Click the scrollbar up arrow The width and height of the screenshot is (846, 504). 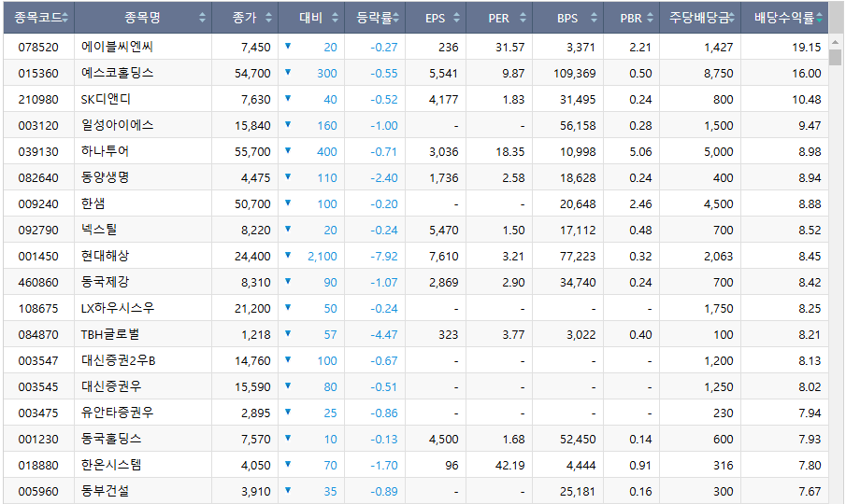click(x=835, y=41)
